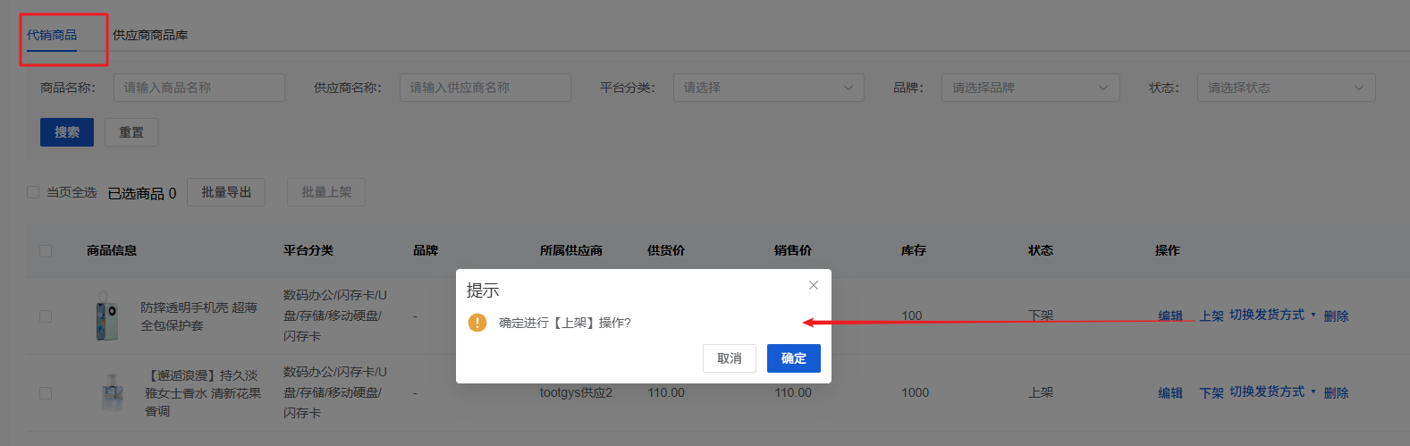
Task: Click the 品牌 column header in the table
Action: [426, 250]
